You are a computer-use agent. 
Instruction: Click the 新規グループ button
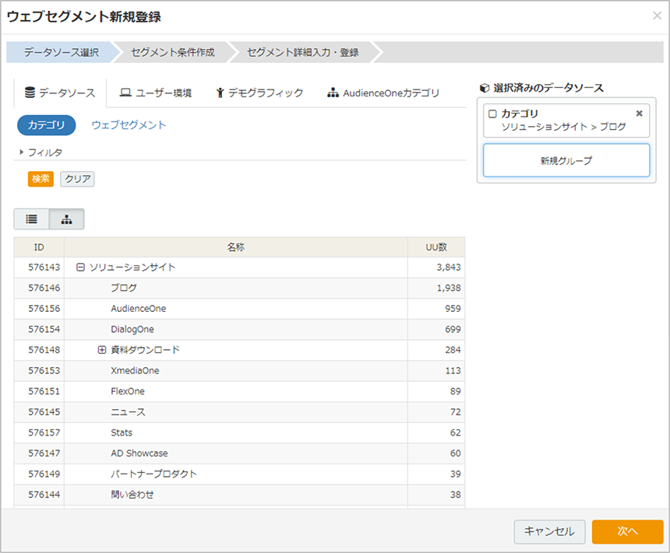(x=566, y=160)
